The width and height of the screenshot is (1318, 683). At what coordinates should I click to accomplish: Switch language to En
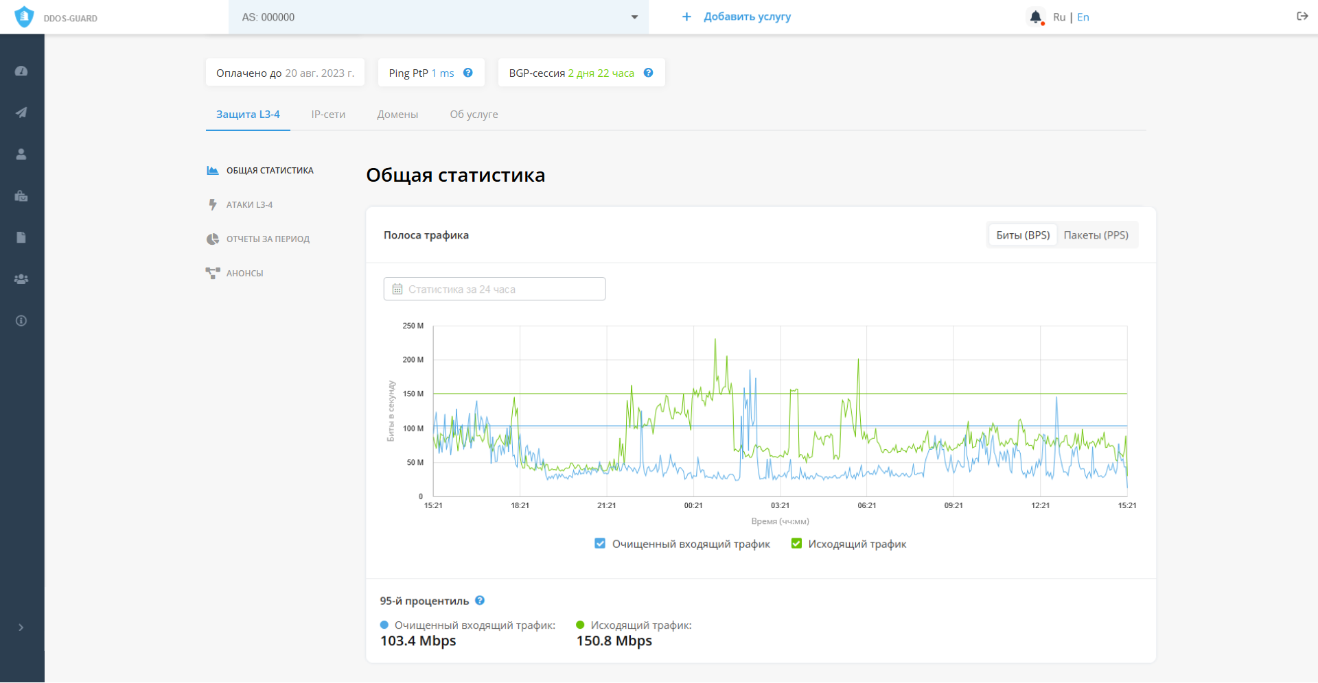1083,17
